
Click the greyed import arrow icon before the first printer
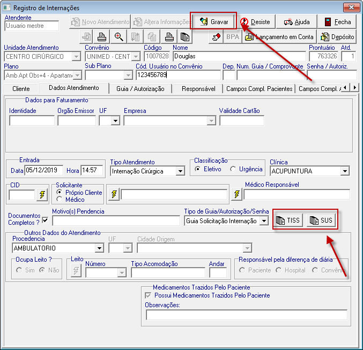coord(86,37)
